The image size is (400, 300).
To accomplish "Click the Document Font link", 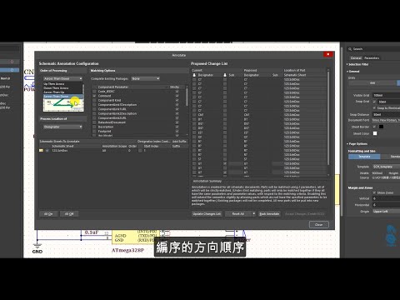I will click(386, 120).
